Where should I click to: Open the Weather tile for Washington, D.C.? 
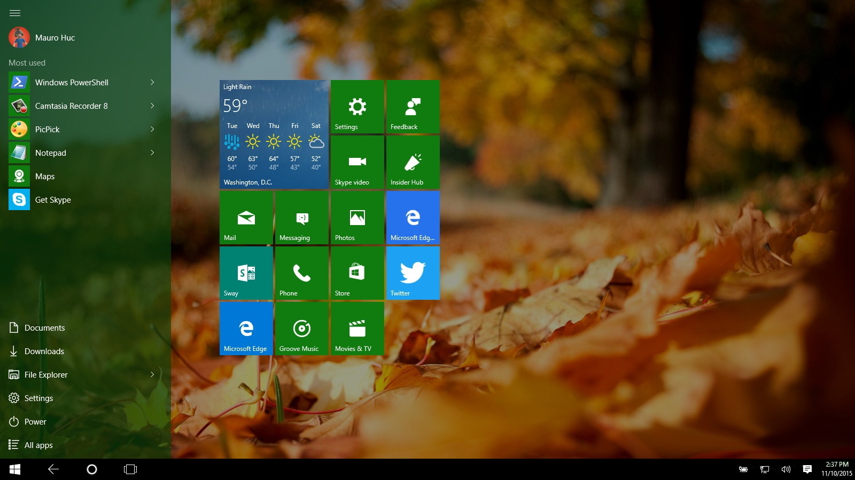274,134
